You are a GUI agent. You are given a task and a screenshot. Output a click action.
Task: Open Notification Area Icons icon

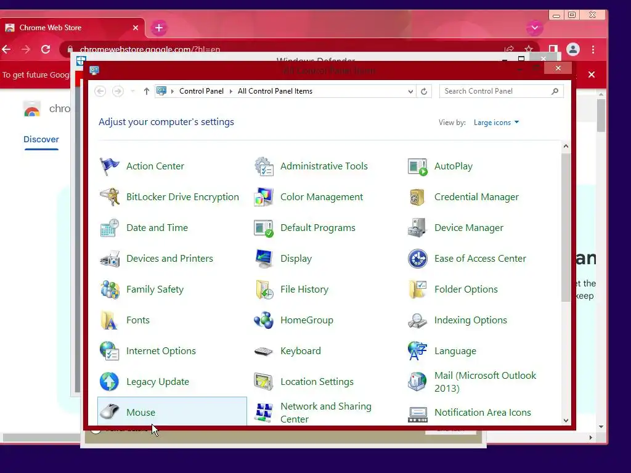tap(417, 414)
